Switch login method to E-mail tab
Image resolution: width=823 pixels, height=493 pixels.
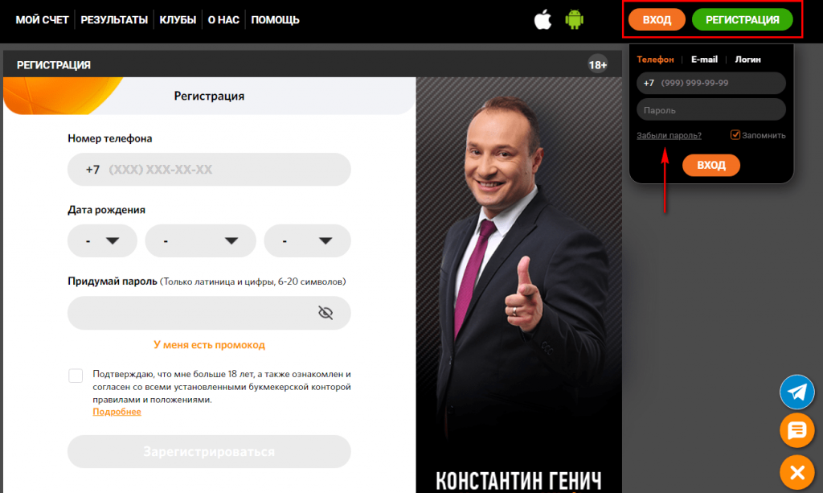tap(704, 60)
